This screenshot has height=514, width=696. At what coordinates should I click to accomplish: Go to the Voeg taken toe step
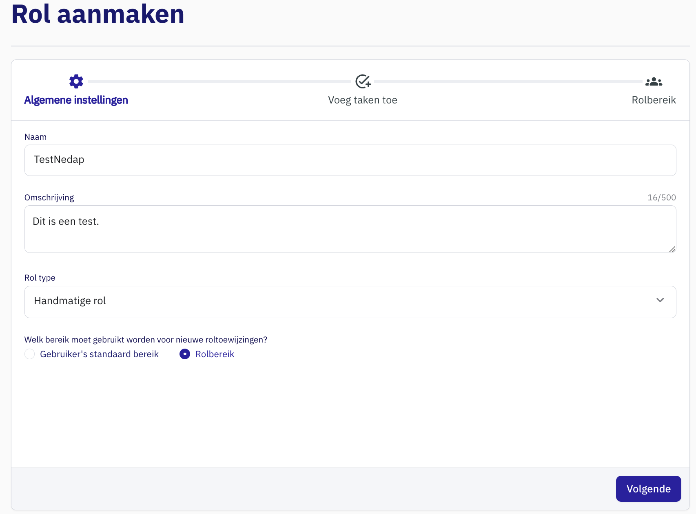(x=363, y=100)
